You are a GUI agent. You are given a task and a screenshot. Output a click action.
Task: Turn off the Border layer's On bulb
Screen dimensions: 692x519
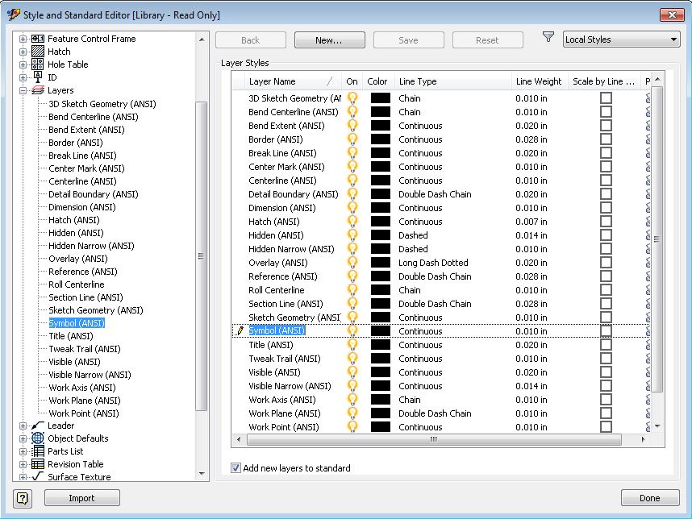point(351,139)
